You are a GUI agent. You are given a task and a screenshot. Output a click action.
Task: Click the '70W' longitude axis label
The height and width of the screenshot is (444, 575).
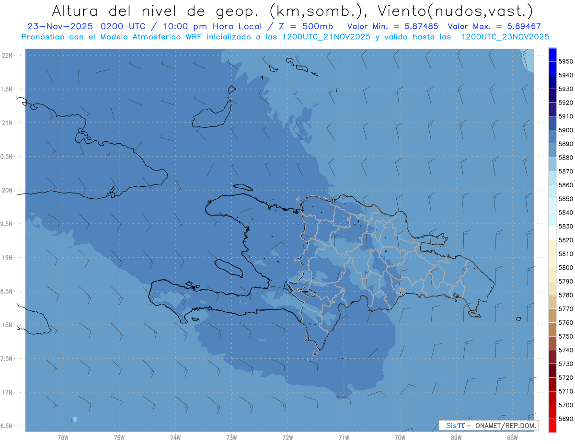tap(400, 437)
